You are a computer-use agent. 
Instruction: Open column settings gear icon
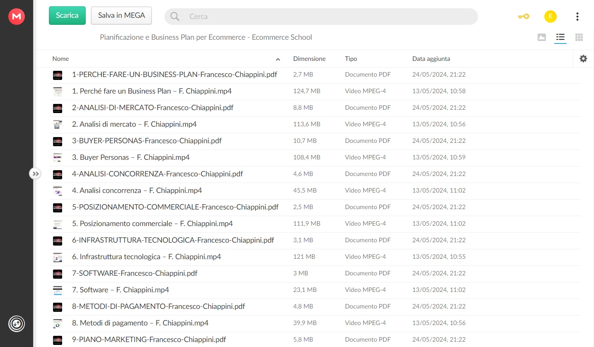click(583, 59)
